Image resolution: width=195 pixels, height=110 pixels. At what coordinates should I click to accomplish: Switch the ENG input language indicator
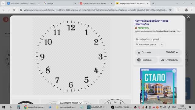(x=174, y=107)
